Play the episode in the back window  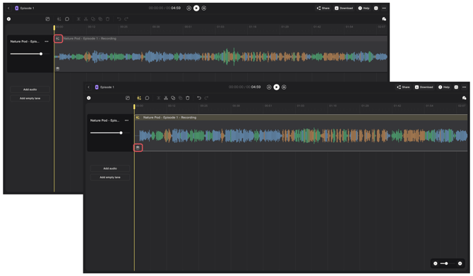tap(196, 8)
